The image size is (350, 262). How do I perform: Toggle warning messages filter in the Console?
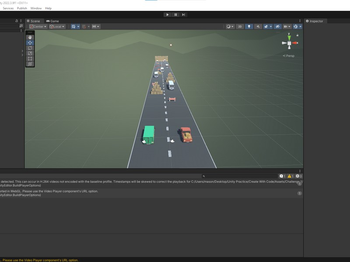[290, 176]
